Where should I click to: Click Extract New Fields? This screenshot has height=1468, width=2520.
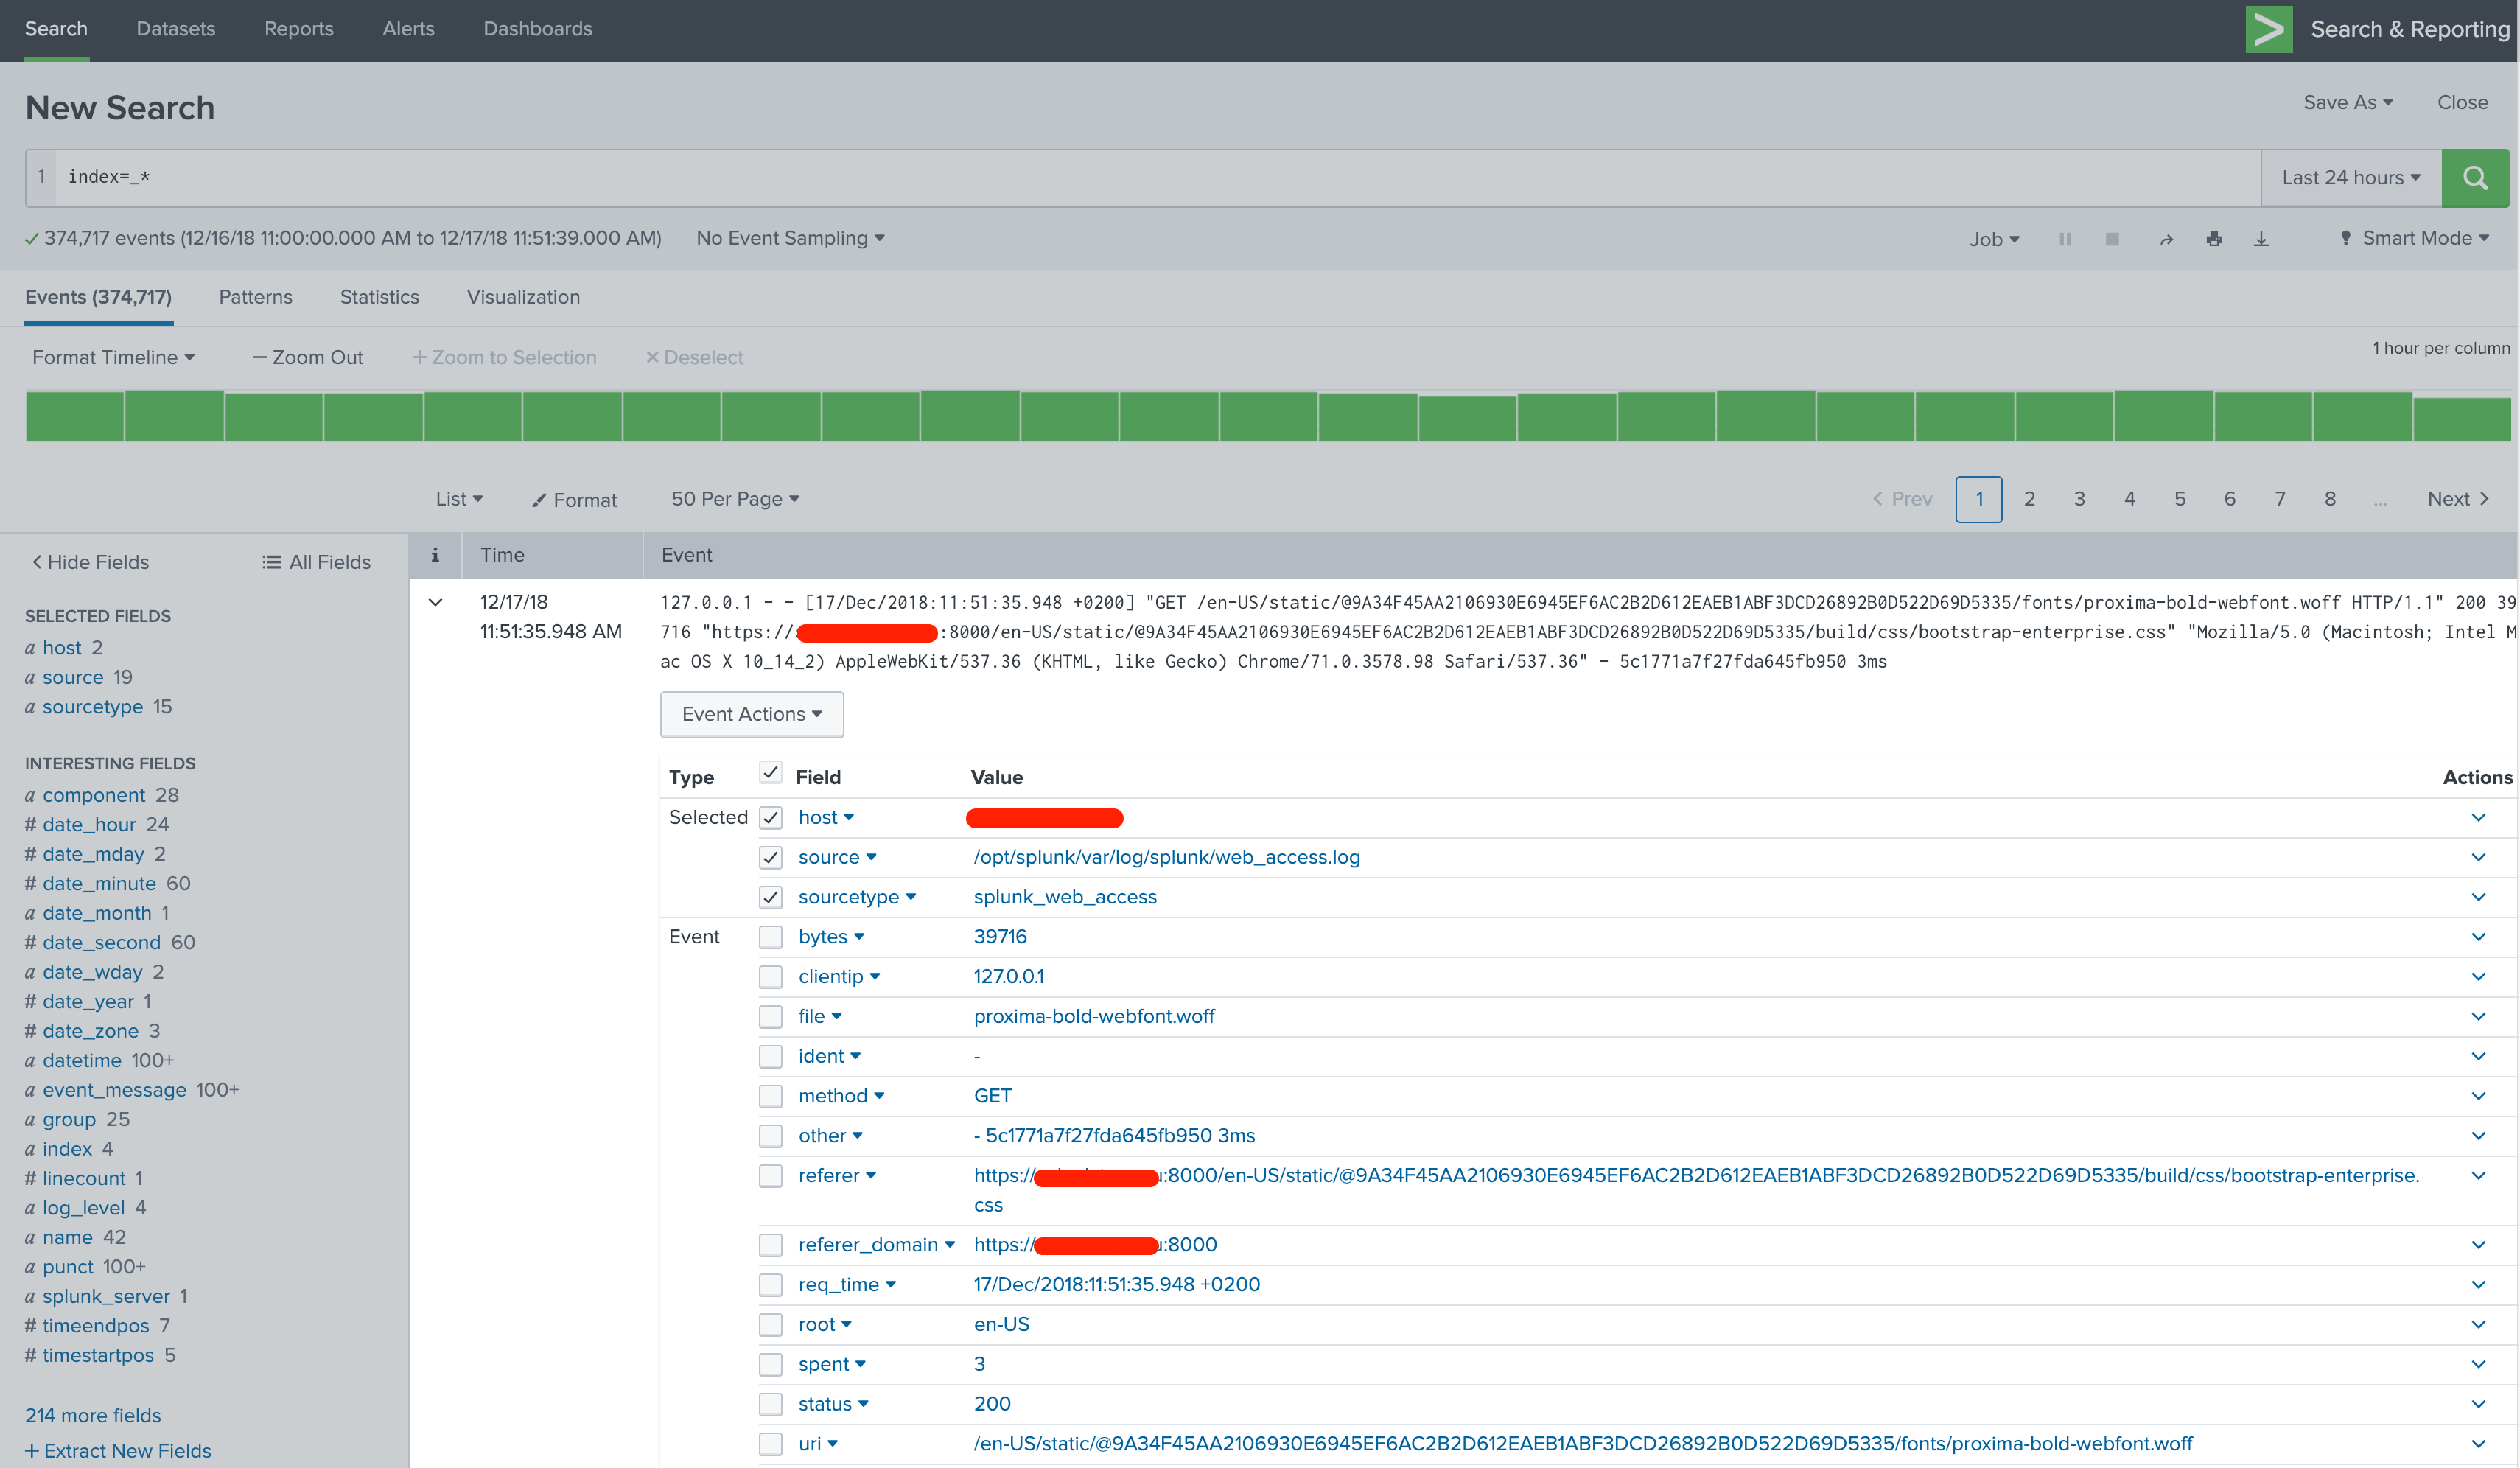pos(118,1451)
